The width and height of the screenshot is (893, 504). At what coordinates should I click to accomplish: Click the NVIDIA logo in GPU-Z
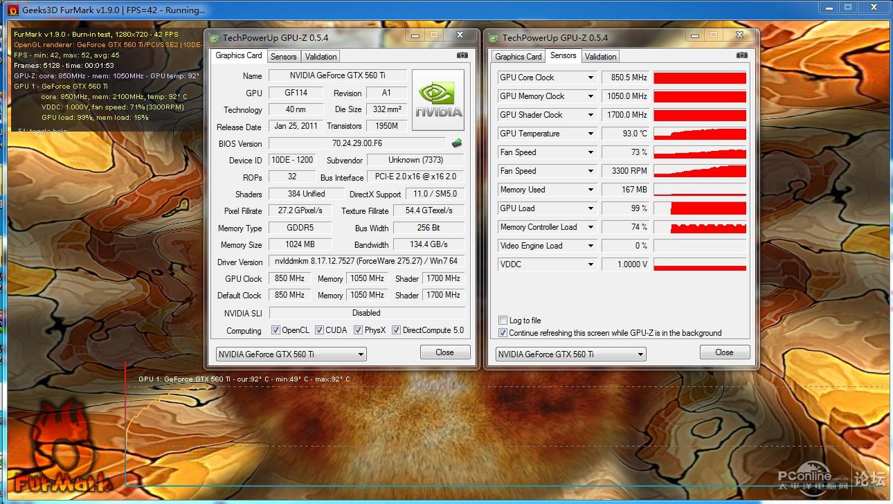click(440, 100)
